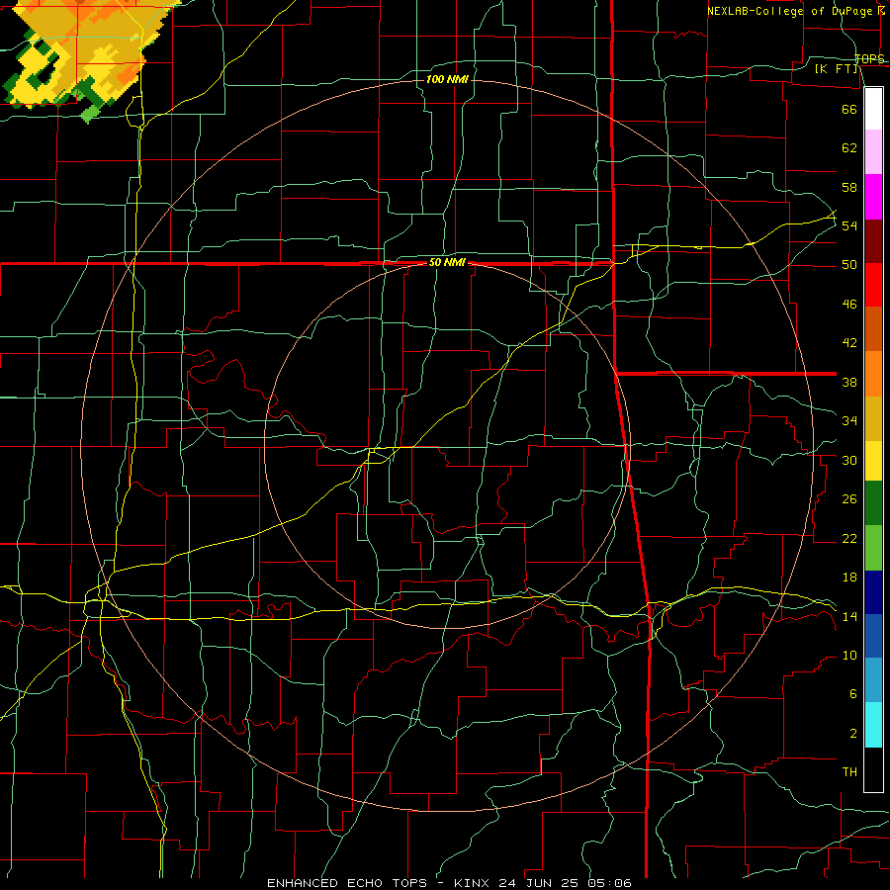Click the '34' legend value
Screen dimensions: 890x890
pyautogui.click(x=849, y=421)
